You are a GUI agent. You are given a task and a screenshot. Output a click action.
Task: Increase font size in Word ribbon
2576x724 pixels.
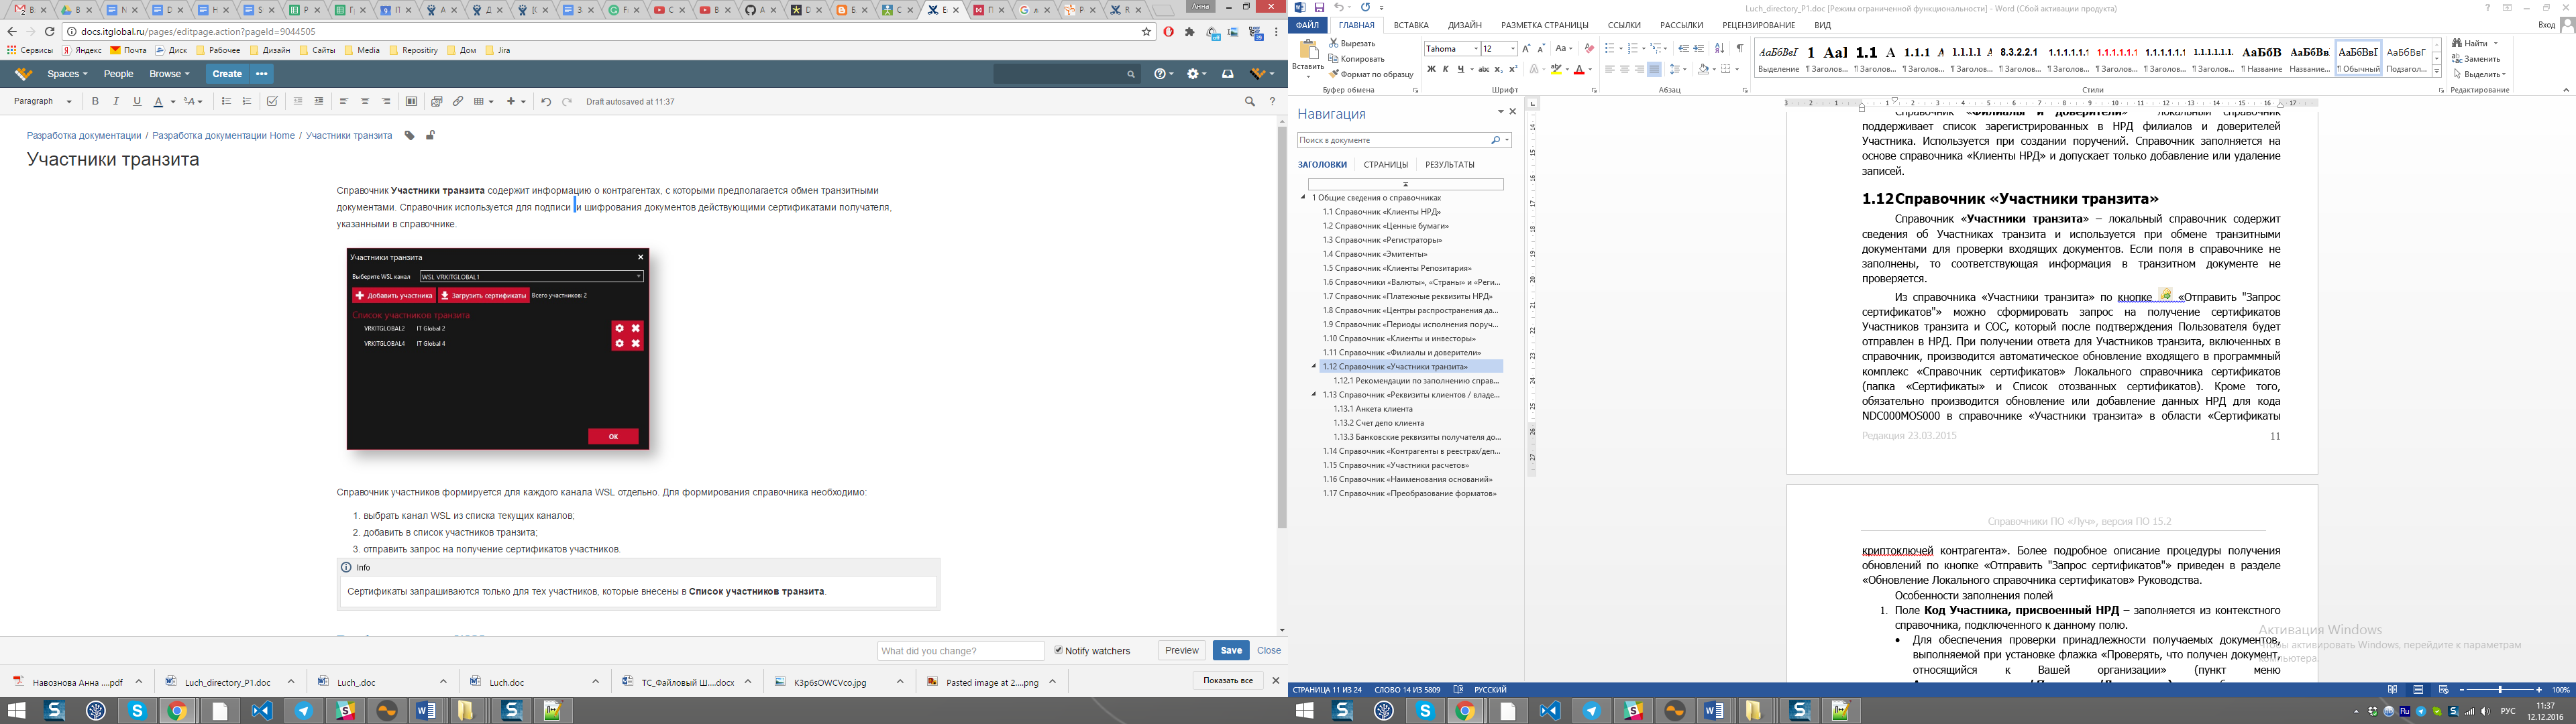[1526, 48]
